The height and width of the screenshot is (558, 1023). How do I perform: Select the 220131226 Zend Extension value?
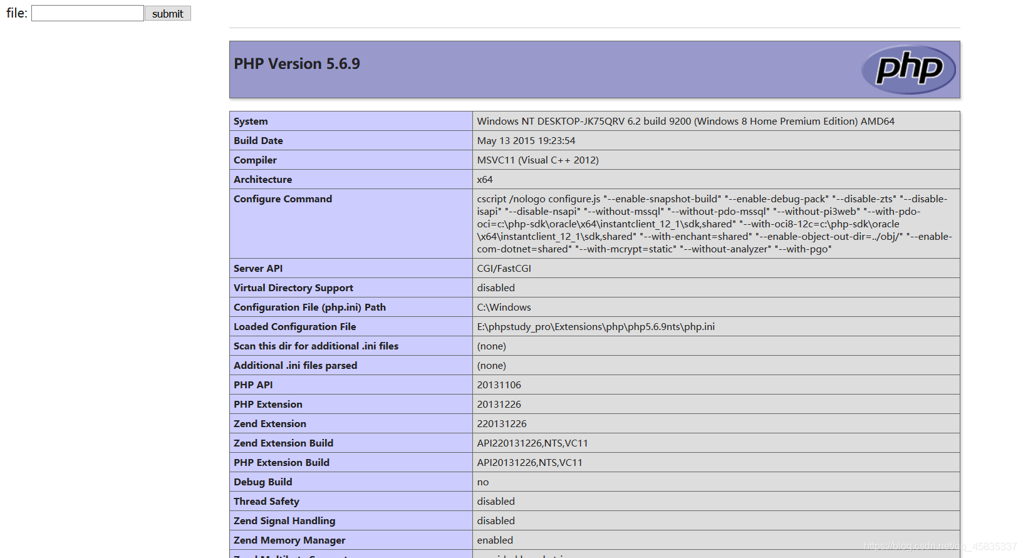[502, 424]
